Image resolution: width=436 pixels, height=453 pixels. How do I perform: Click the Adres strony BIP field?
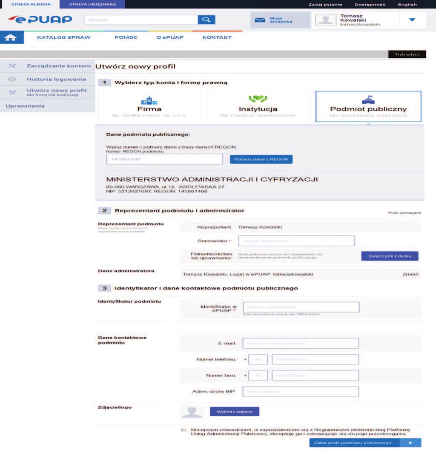coord(301,391)
